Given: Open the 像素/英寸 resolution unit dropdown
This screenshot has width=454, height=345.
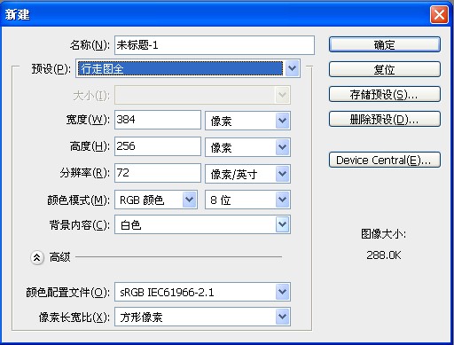Looking at the screenshot, I should (247, 174).
